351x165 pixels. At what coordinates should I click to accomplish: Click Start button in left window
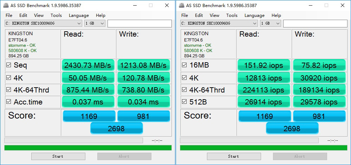point(58,156)
